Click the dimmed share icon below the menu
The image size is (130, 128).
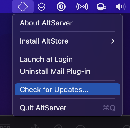(36, 126)
